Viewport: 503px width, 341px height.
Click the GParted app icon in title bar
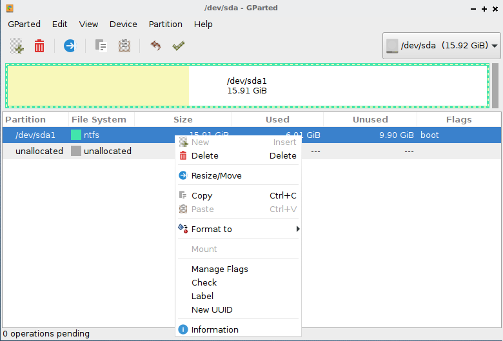tap(10, 8)
